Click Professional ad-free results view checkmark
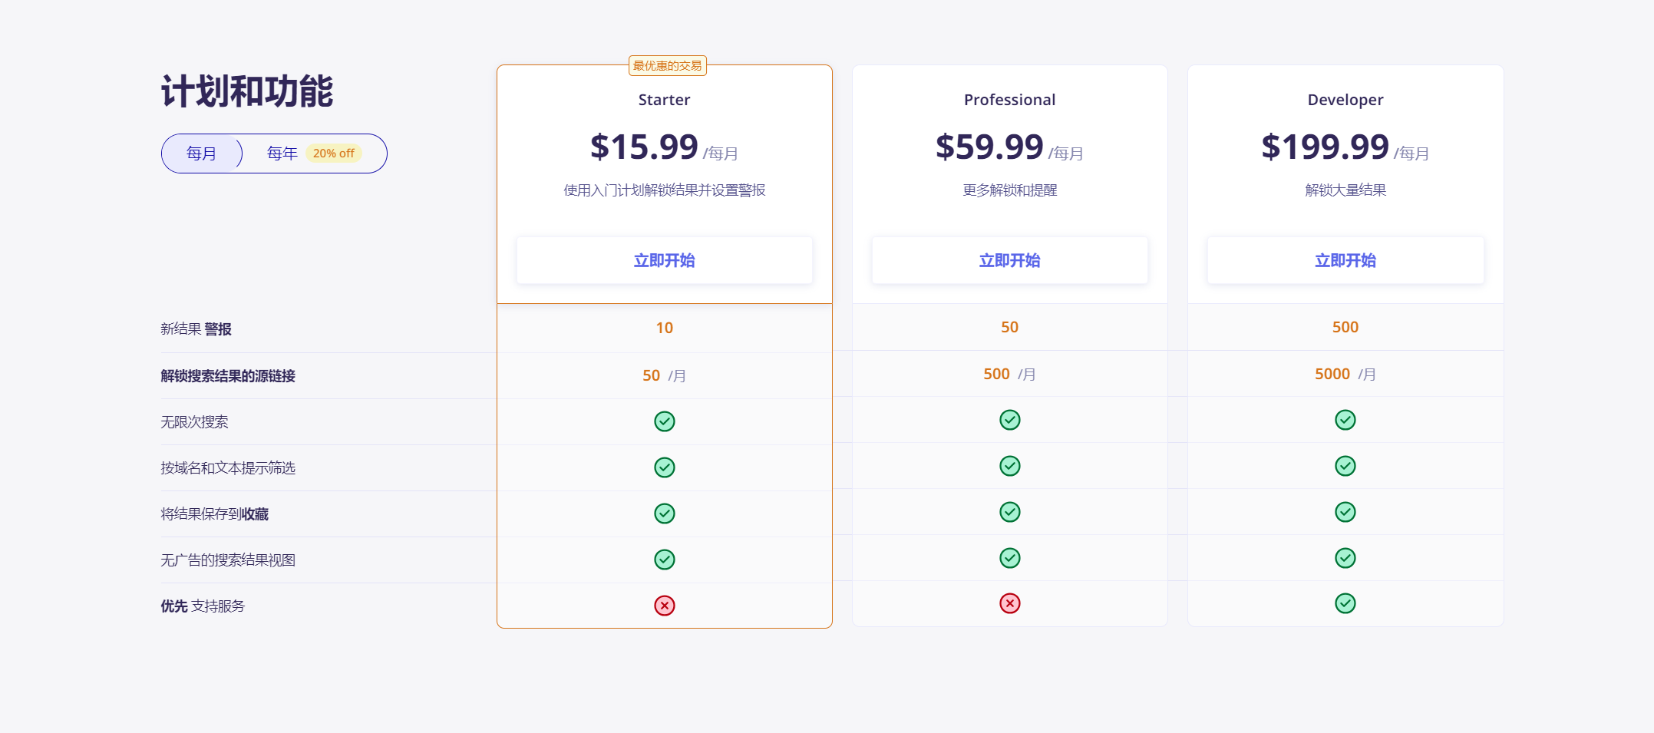This screenshot has width=1654, height=733. pyautogui.click(x=1009, y=558)
